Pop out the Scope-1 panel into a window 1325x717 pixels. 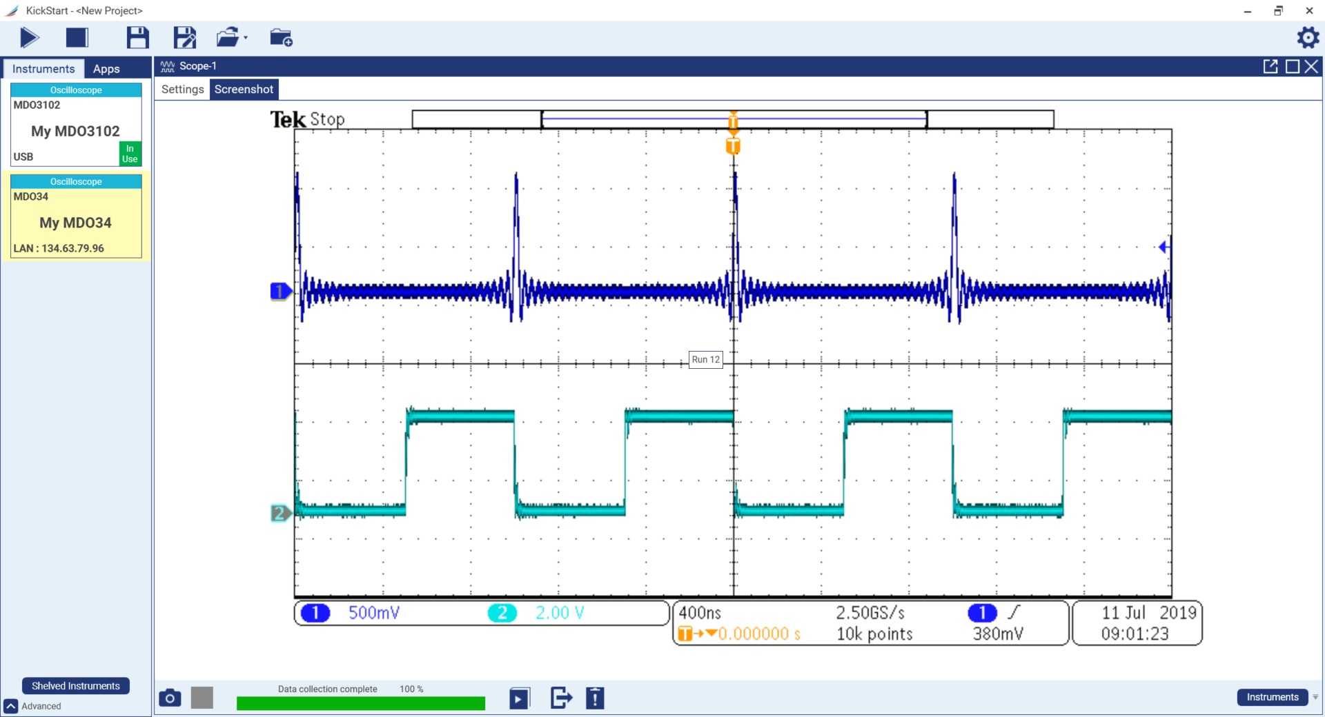point(1270,66)
